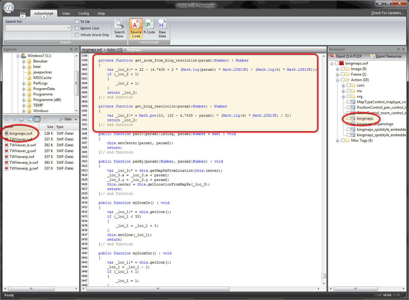
Task: Switch file list to details view
Action: (x=37, y=119)
